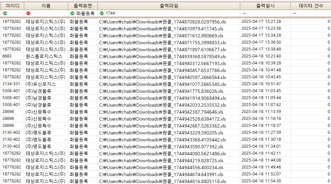Sort by the 아이디 column header
Screen dimensions: 331x184
coord(12,6)
